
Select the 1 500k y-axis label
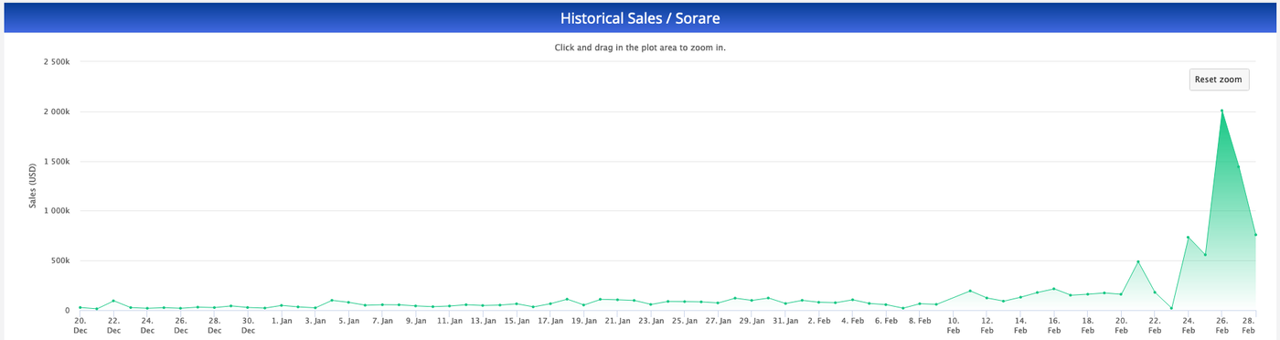[57, 161]
